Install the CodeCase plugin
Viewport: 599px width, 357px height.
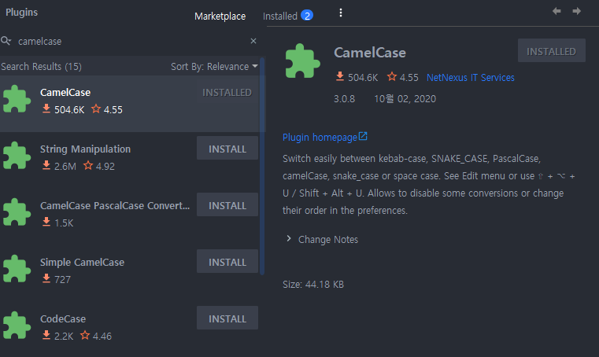coord(227,318)
